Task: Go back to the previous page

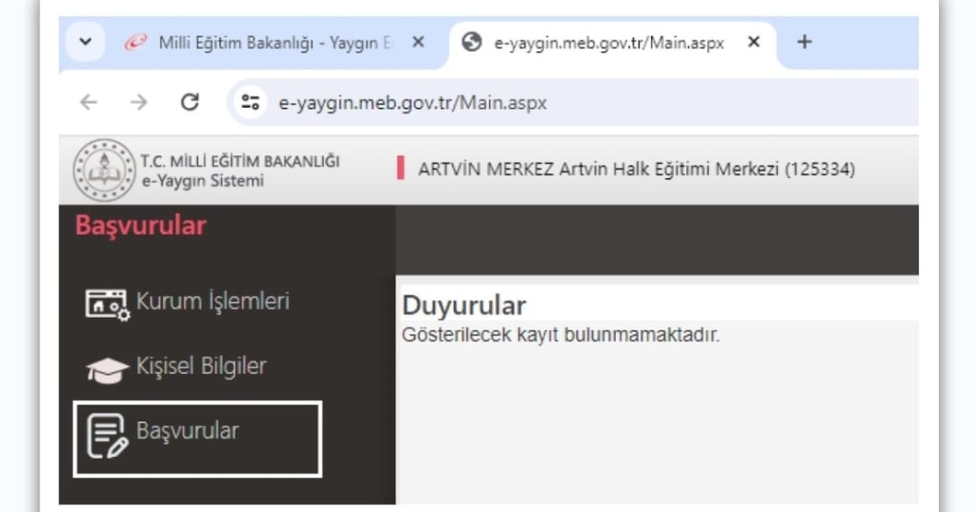Action: [89, 103]
